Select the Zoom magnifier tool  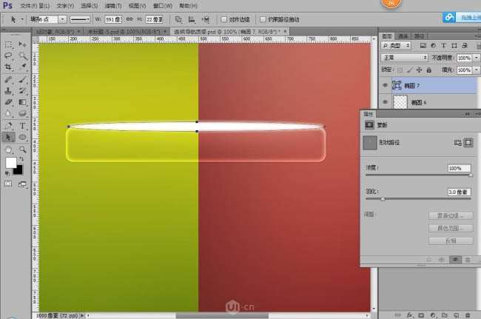[22, 150]
